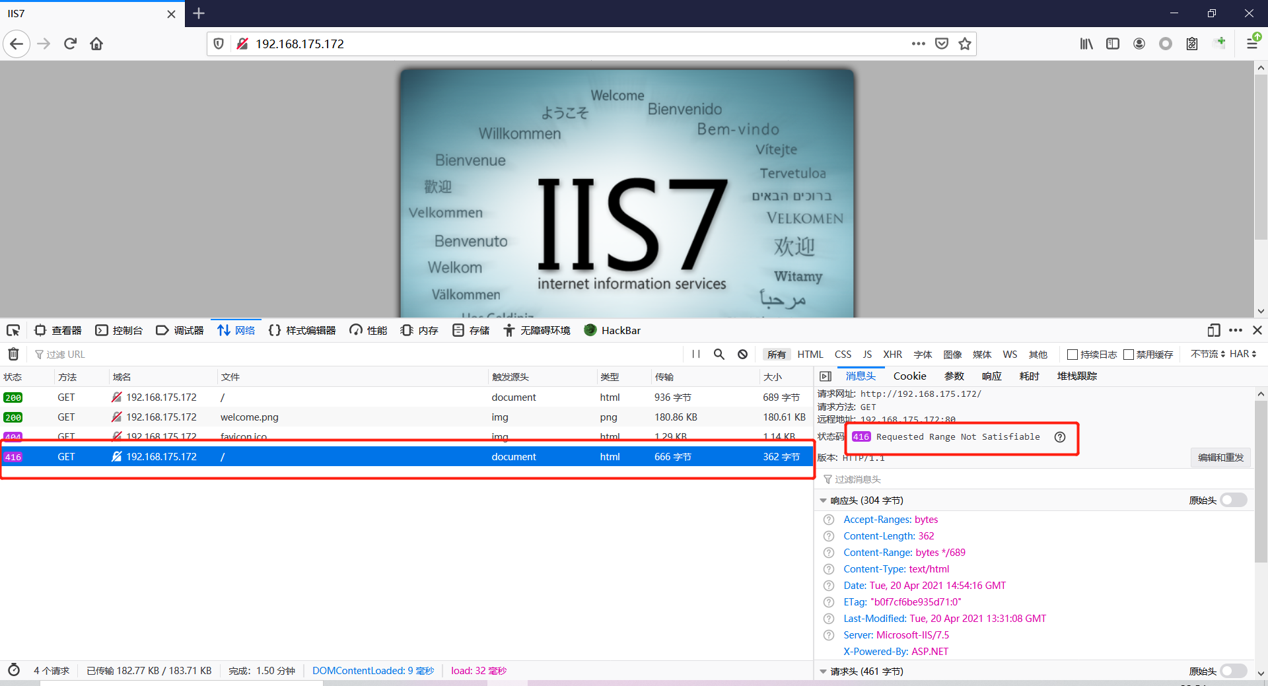Save page to Pocket icon
Image resolution: width=1268 pixels, height=686 pixels.
coord(942,44)
